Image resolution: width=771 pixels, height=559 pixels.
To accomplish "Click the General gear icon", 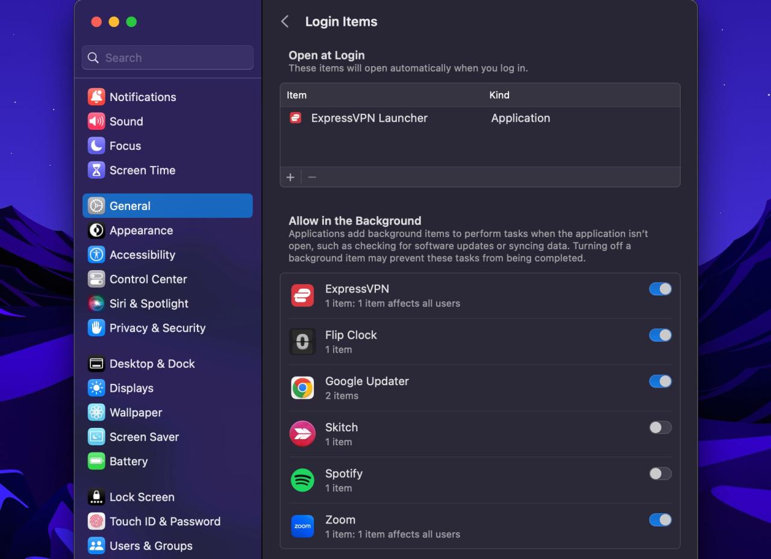I will click(96, 206).
